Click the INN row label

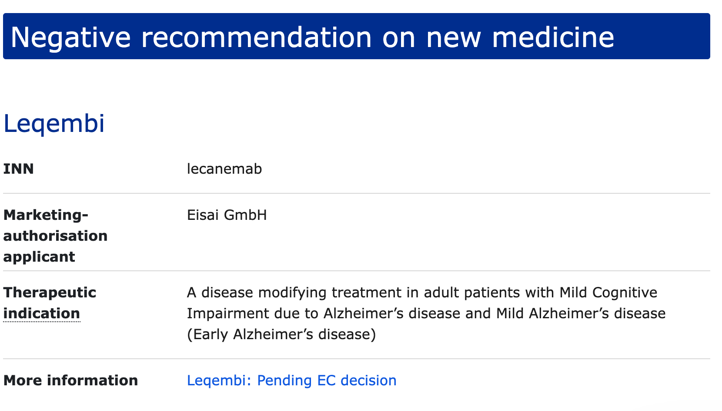[x=19, y=169]
